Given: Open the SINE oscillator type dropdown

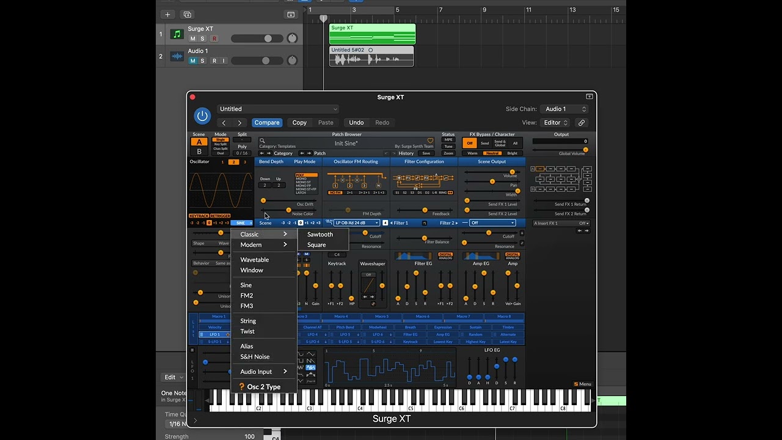Looking at the screenshot, I should pos(242,223).
